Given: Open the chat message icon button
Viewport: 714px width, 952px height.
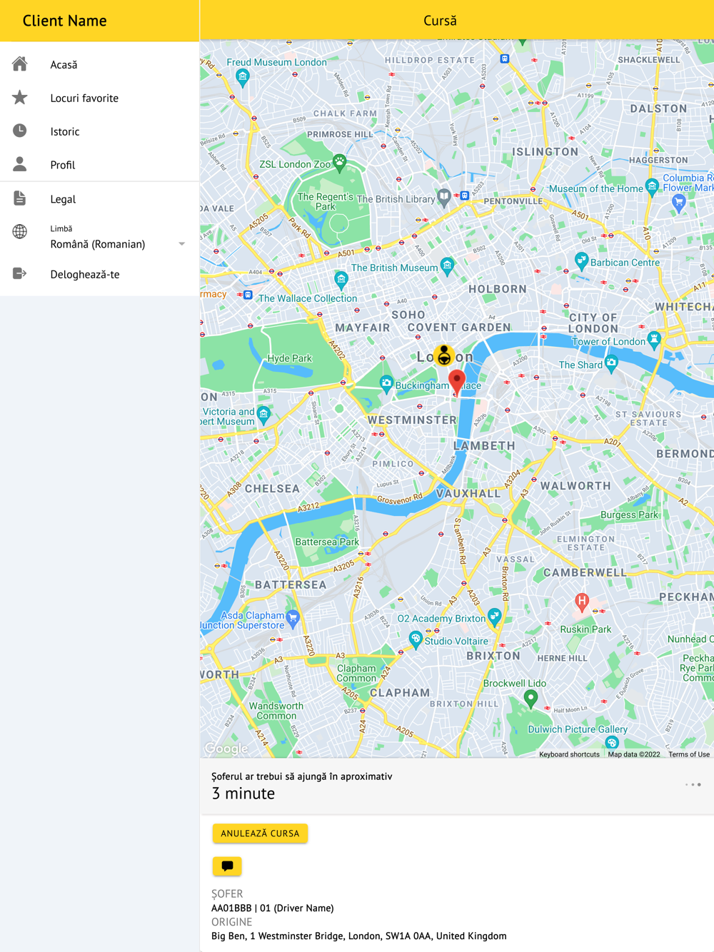Looking at the screenshot, I should click(x=227, y=866).
